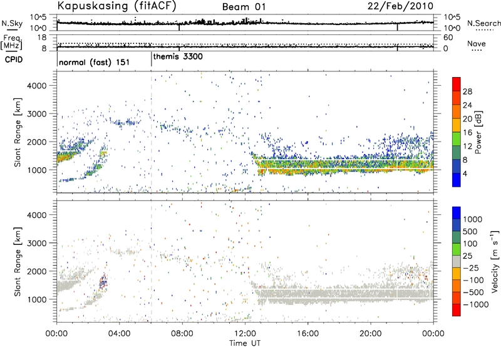This screenshot has width=501, height=347.
Task: Click the '1000' tick in velocity panel
Action: [x=37, y=299]
